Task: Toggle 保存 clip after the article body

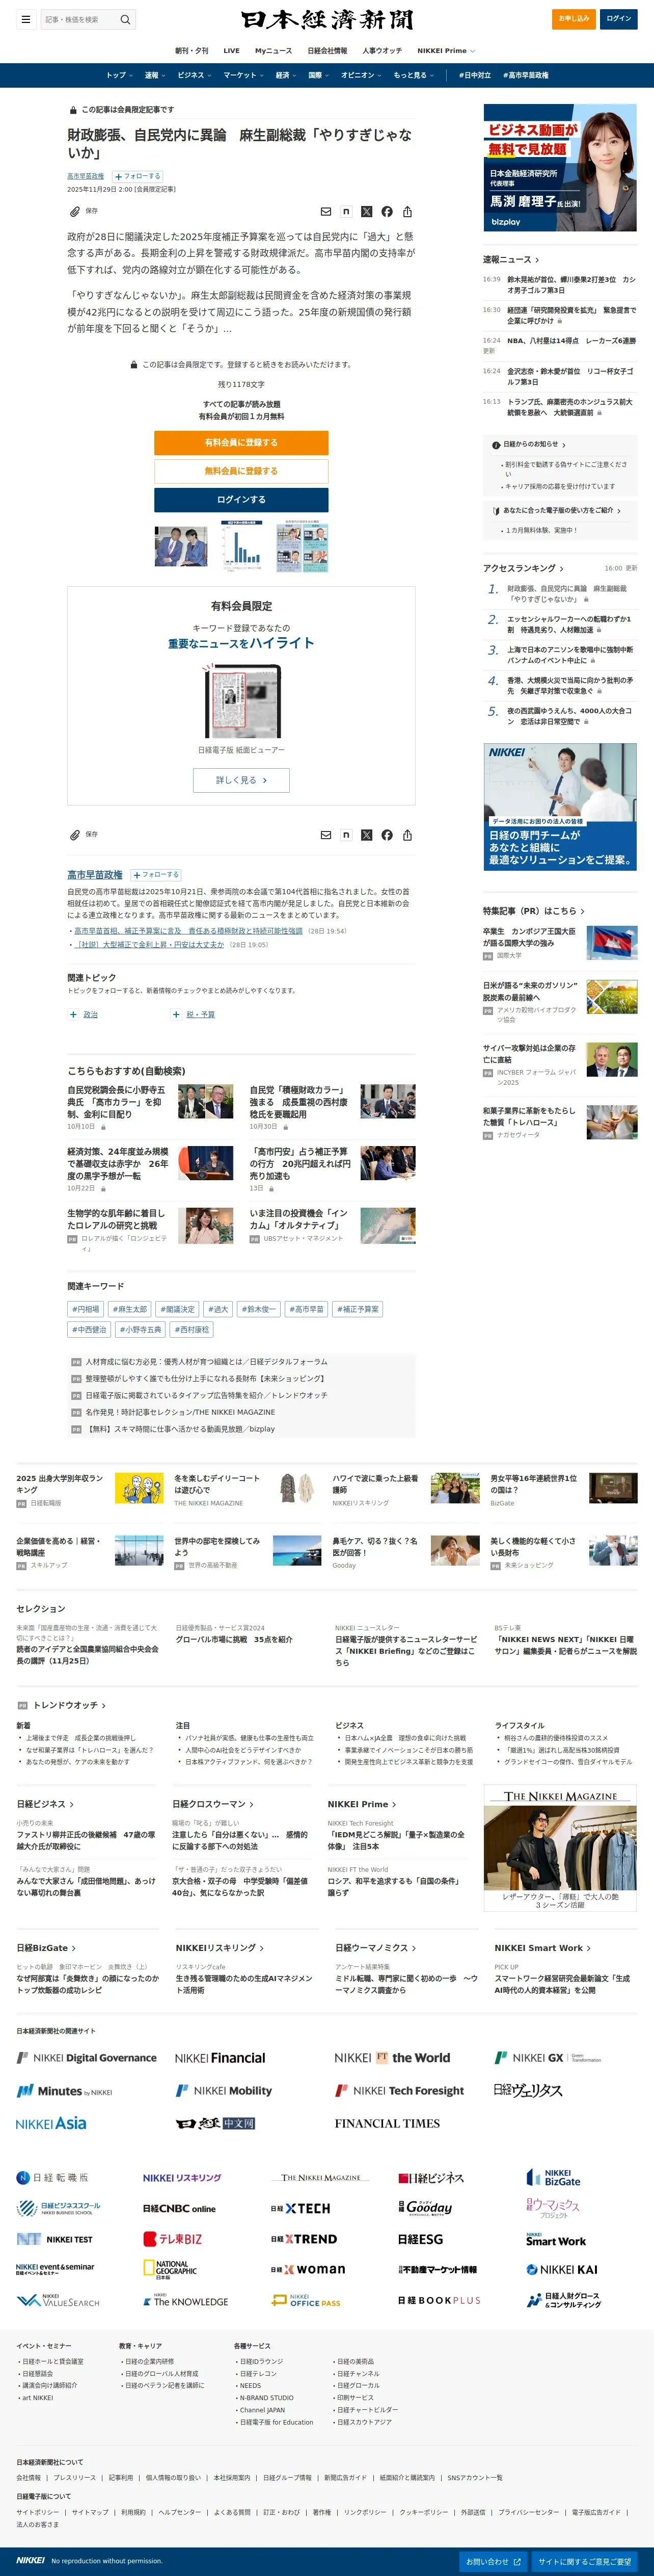Action: click(x=84, y=834)
